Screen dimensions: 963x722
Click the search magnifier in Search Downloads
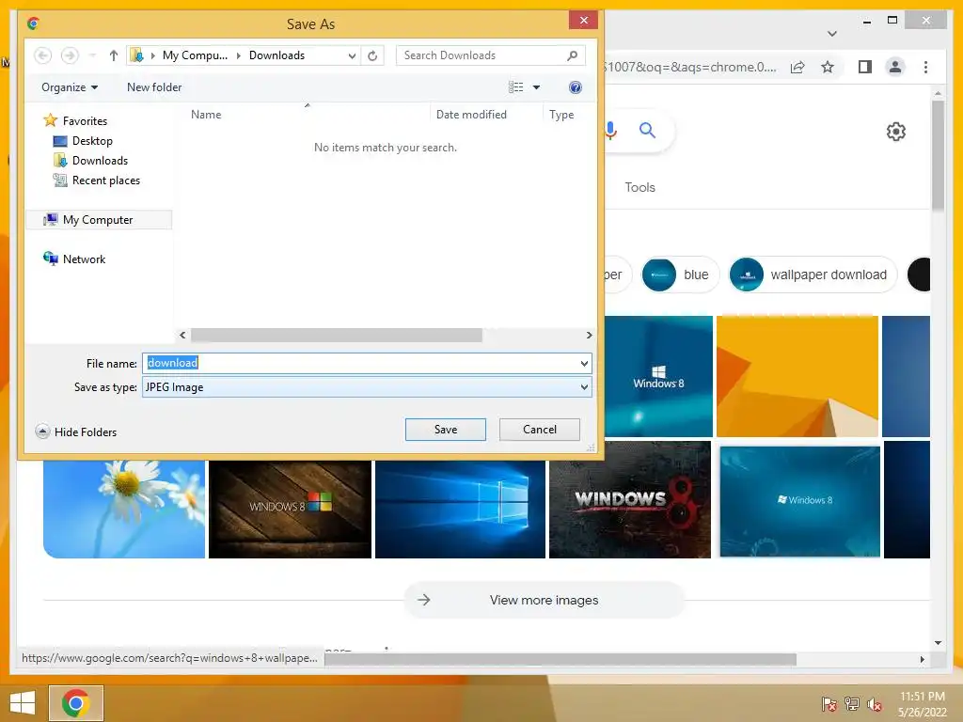pyautogui.click(x=573, y=55)
